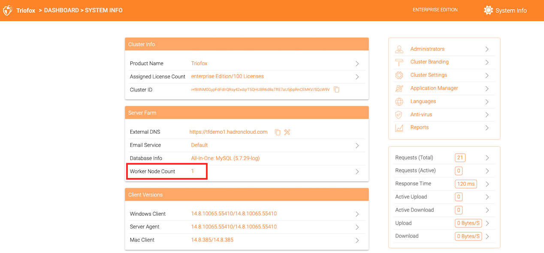
Task: Copy the External DNS URL with the copy icon
Action: click(278, 132)
